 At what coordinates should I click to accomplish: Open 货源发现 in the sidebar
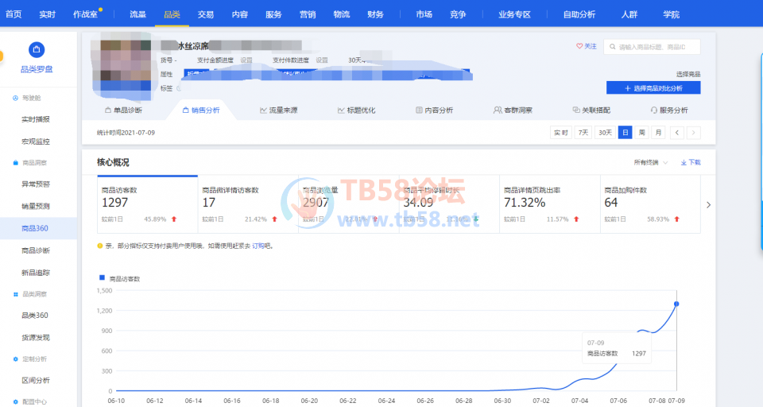coord(36,337)
